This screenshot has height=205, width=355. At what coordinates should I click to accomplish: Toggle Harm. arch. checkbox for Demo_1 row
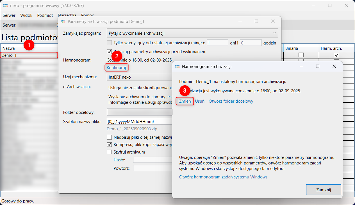[336, 55]
